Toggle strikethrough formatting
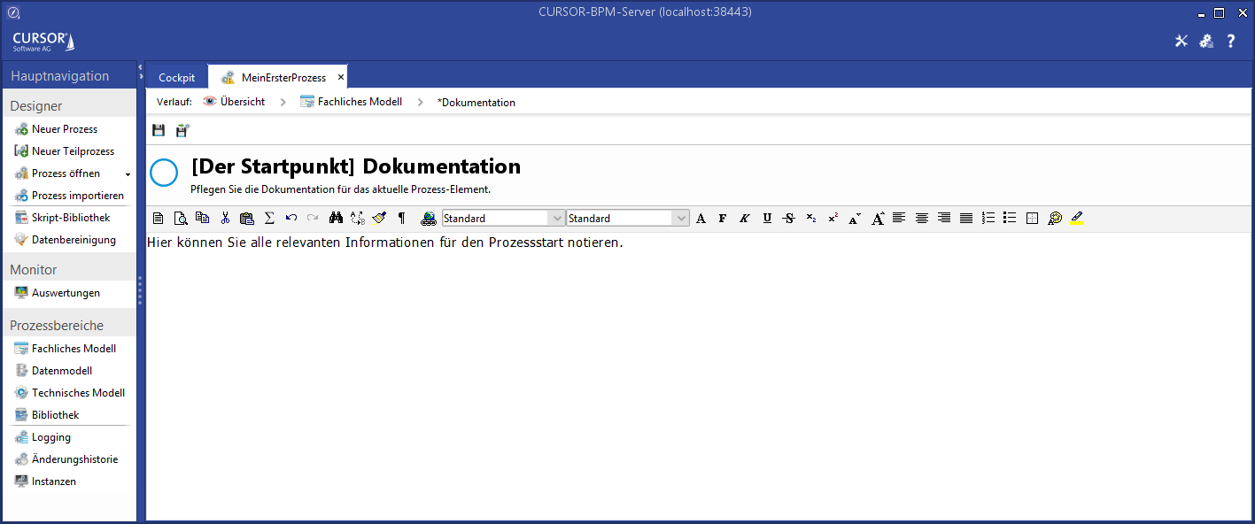 [789, 218]
